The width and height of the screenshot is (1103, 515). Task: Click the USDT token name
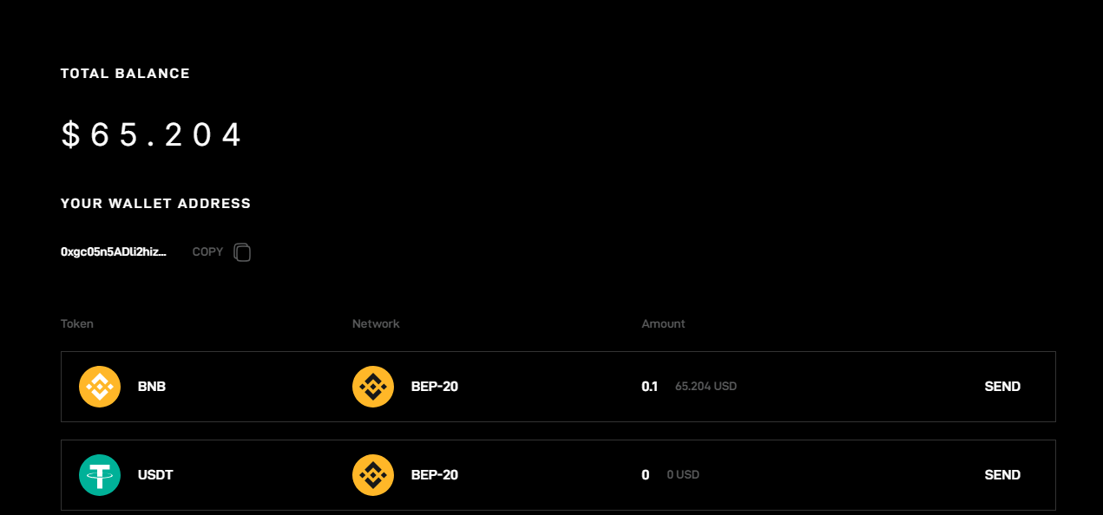155,475
